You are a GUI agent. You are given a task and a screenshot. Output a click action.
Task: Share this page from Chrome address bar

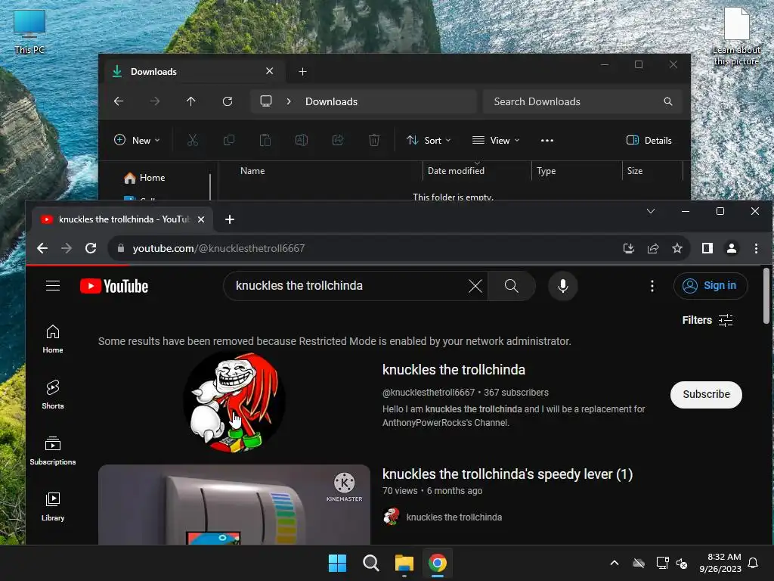pyautogui.click(x=653, y=248)
